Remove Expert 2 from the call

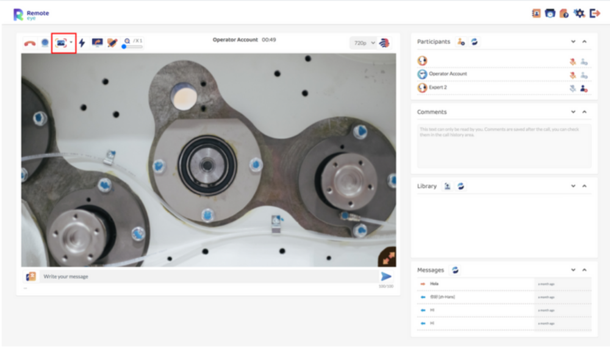[x=584, y=88]
